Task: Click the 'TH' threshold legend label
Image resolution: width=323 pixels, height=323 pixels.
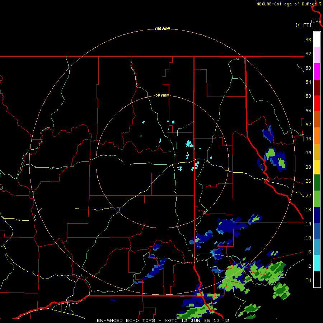Action: [308, 280]
